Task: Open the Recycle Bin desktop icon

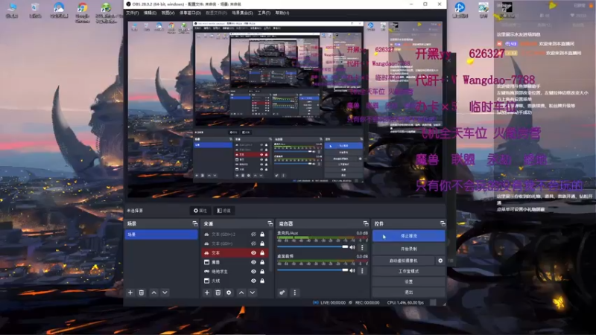Action: (35, 10)
